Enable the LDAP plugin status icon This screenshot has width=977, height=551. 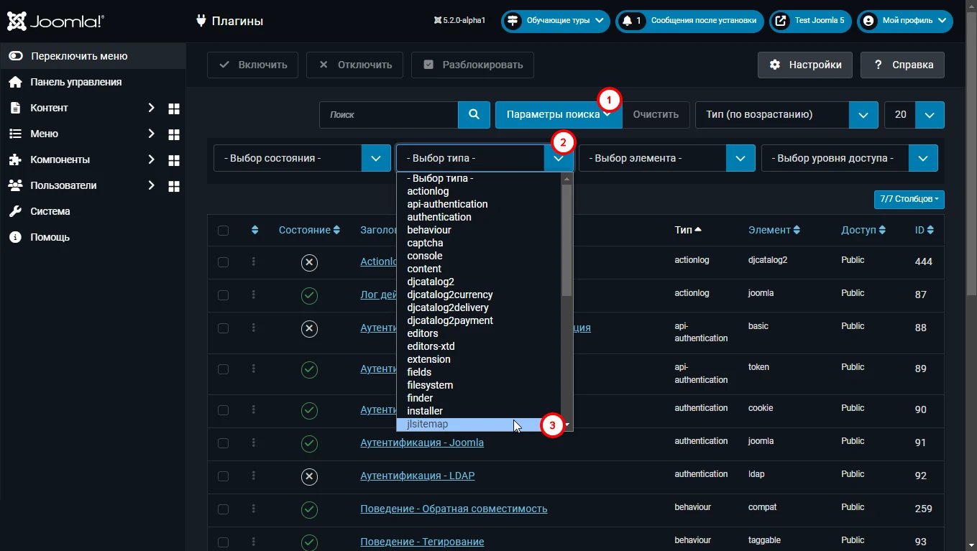309,477
